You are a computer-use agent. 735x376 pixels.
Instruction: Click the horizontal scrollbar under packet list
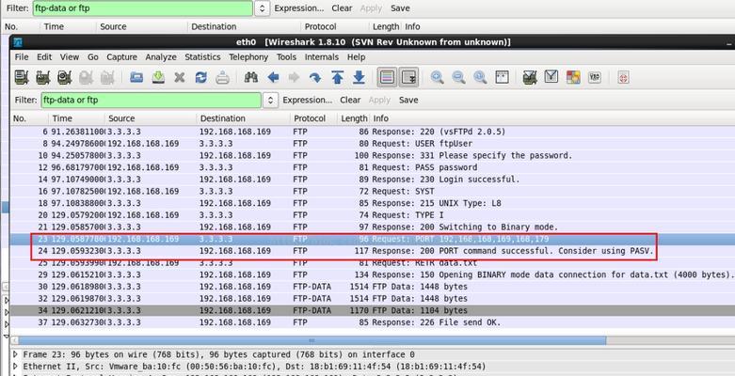pyautogui.click(x=312, y=340)
